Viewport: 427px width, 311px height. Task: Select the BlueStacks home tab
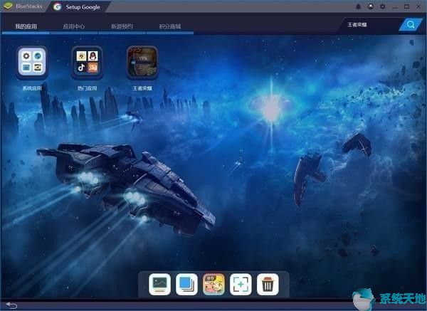click(25, 6)
